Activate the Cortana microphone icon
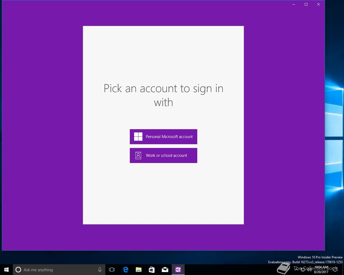The image size is (344, 275). click(100, 270)
